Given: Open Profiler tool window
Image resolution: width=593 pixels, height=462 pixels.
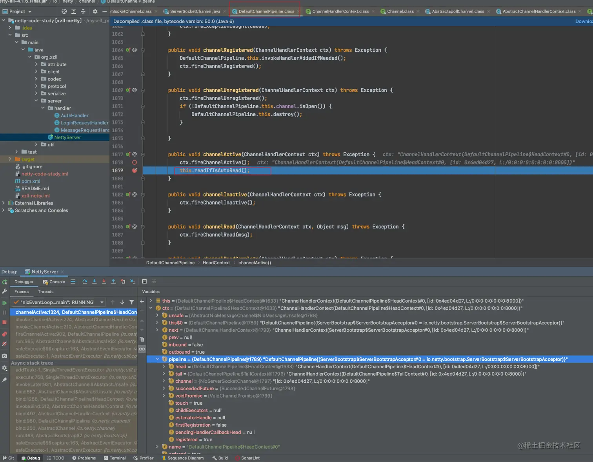Looking at the screenshot, I should coord(143,458).
